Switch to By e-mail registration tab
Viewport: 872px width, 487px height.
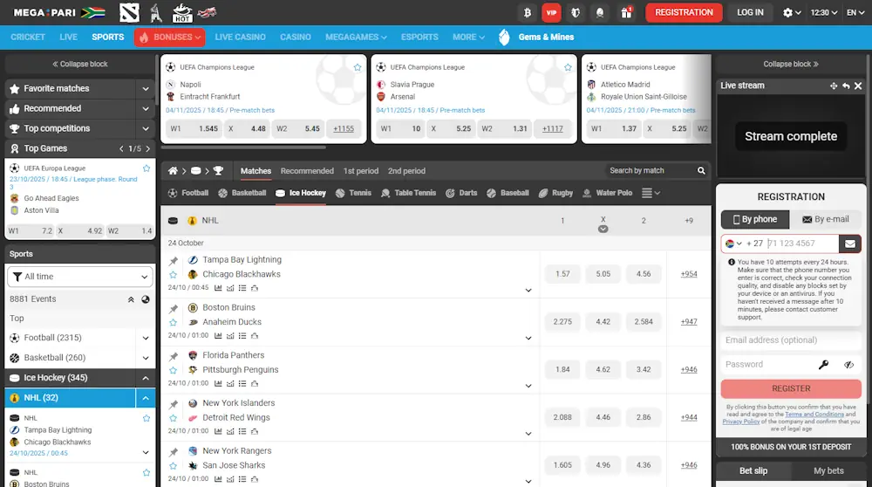click(825, 219)
